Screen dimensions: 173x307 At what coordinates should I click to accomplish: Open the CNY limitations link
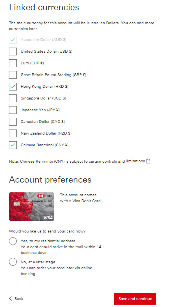pos(136,161)
